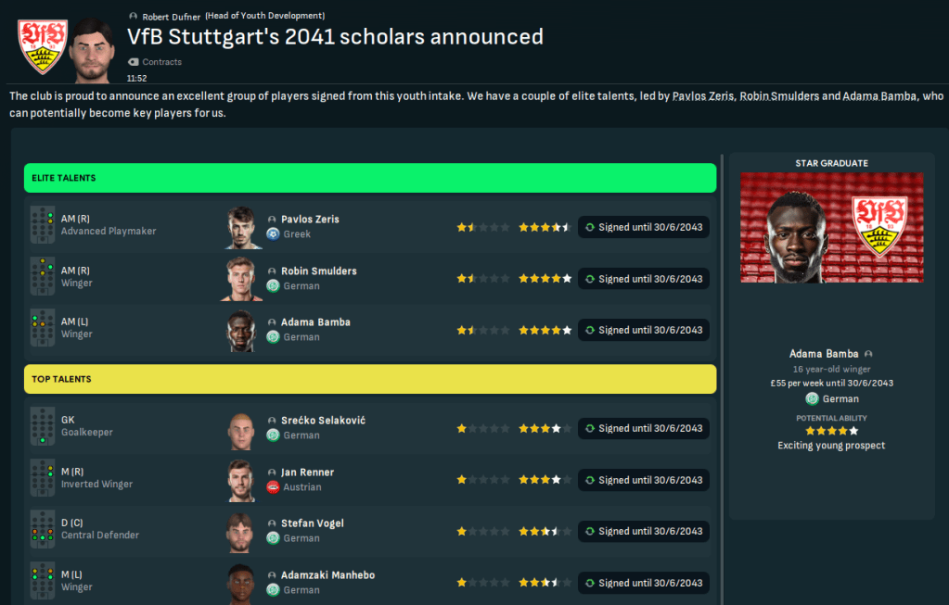Image resolution: width=949 pixels, height=605 pixels.
Task: Select Robin Smulders player name in list
Action: click(x=318, y=271)
